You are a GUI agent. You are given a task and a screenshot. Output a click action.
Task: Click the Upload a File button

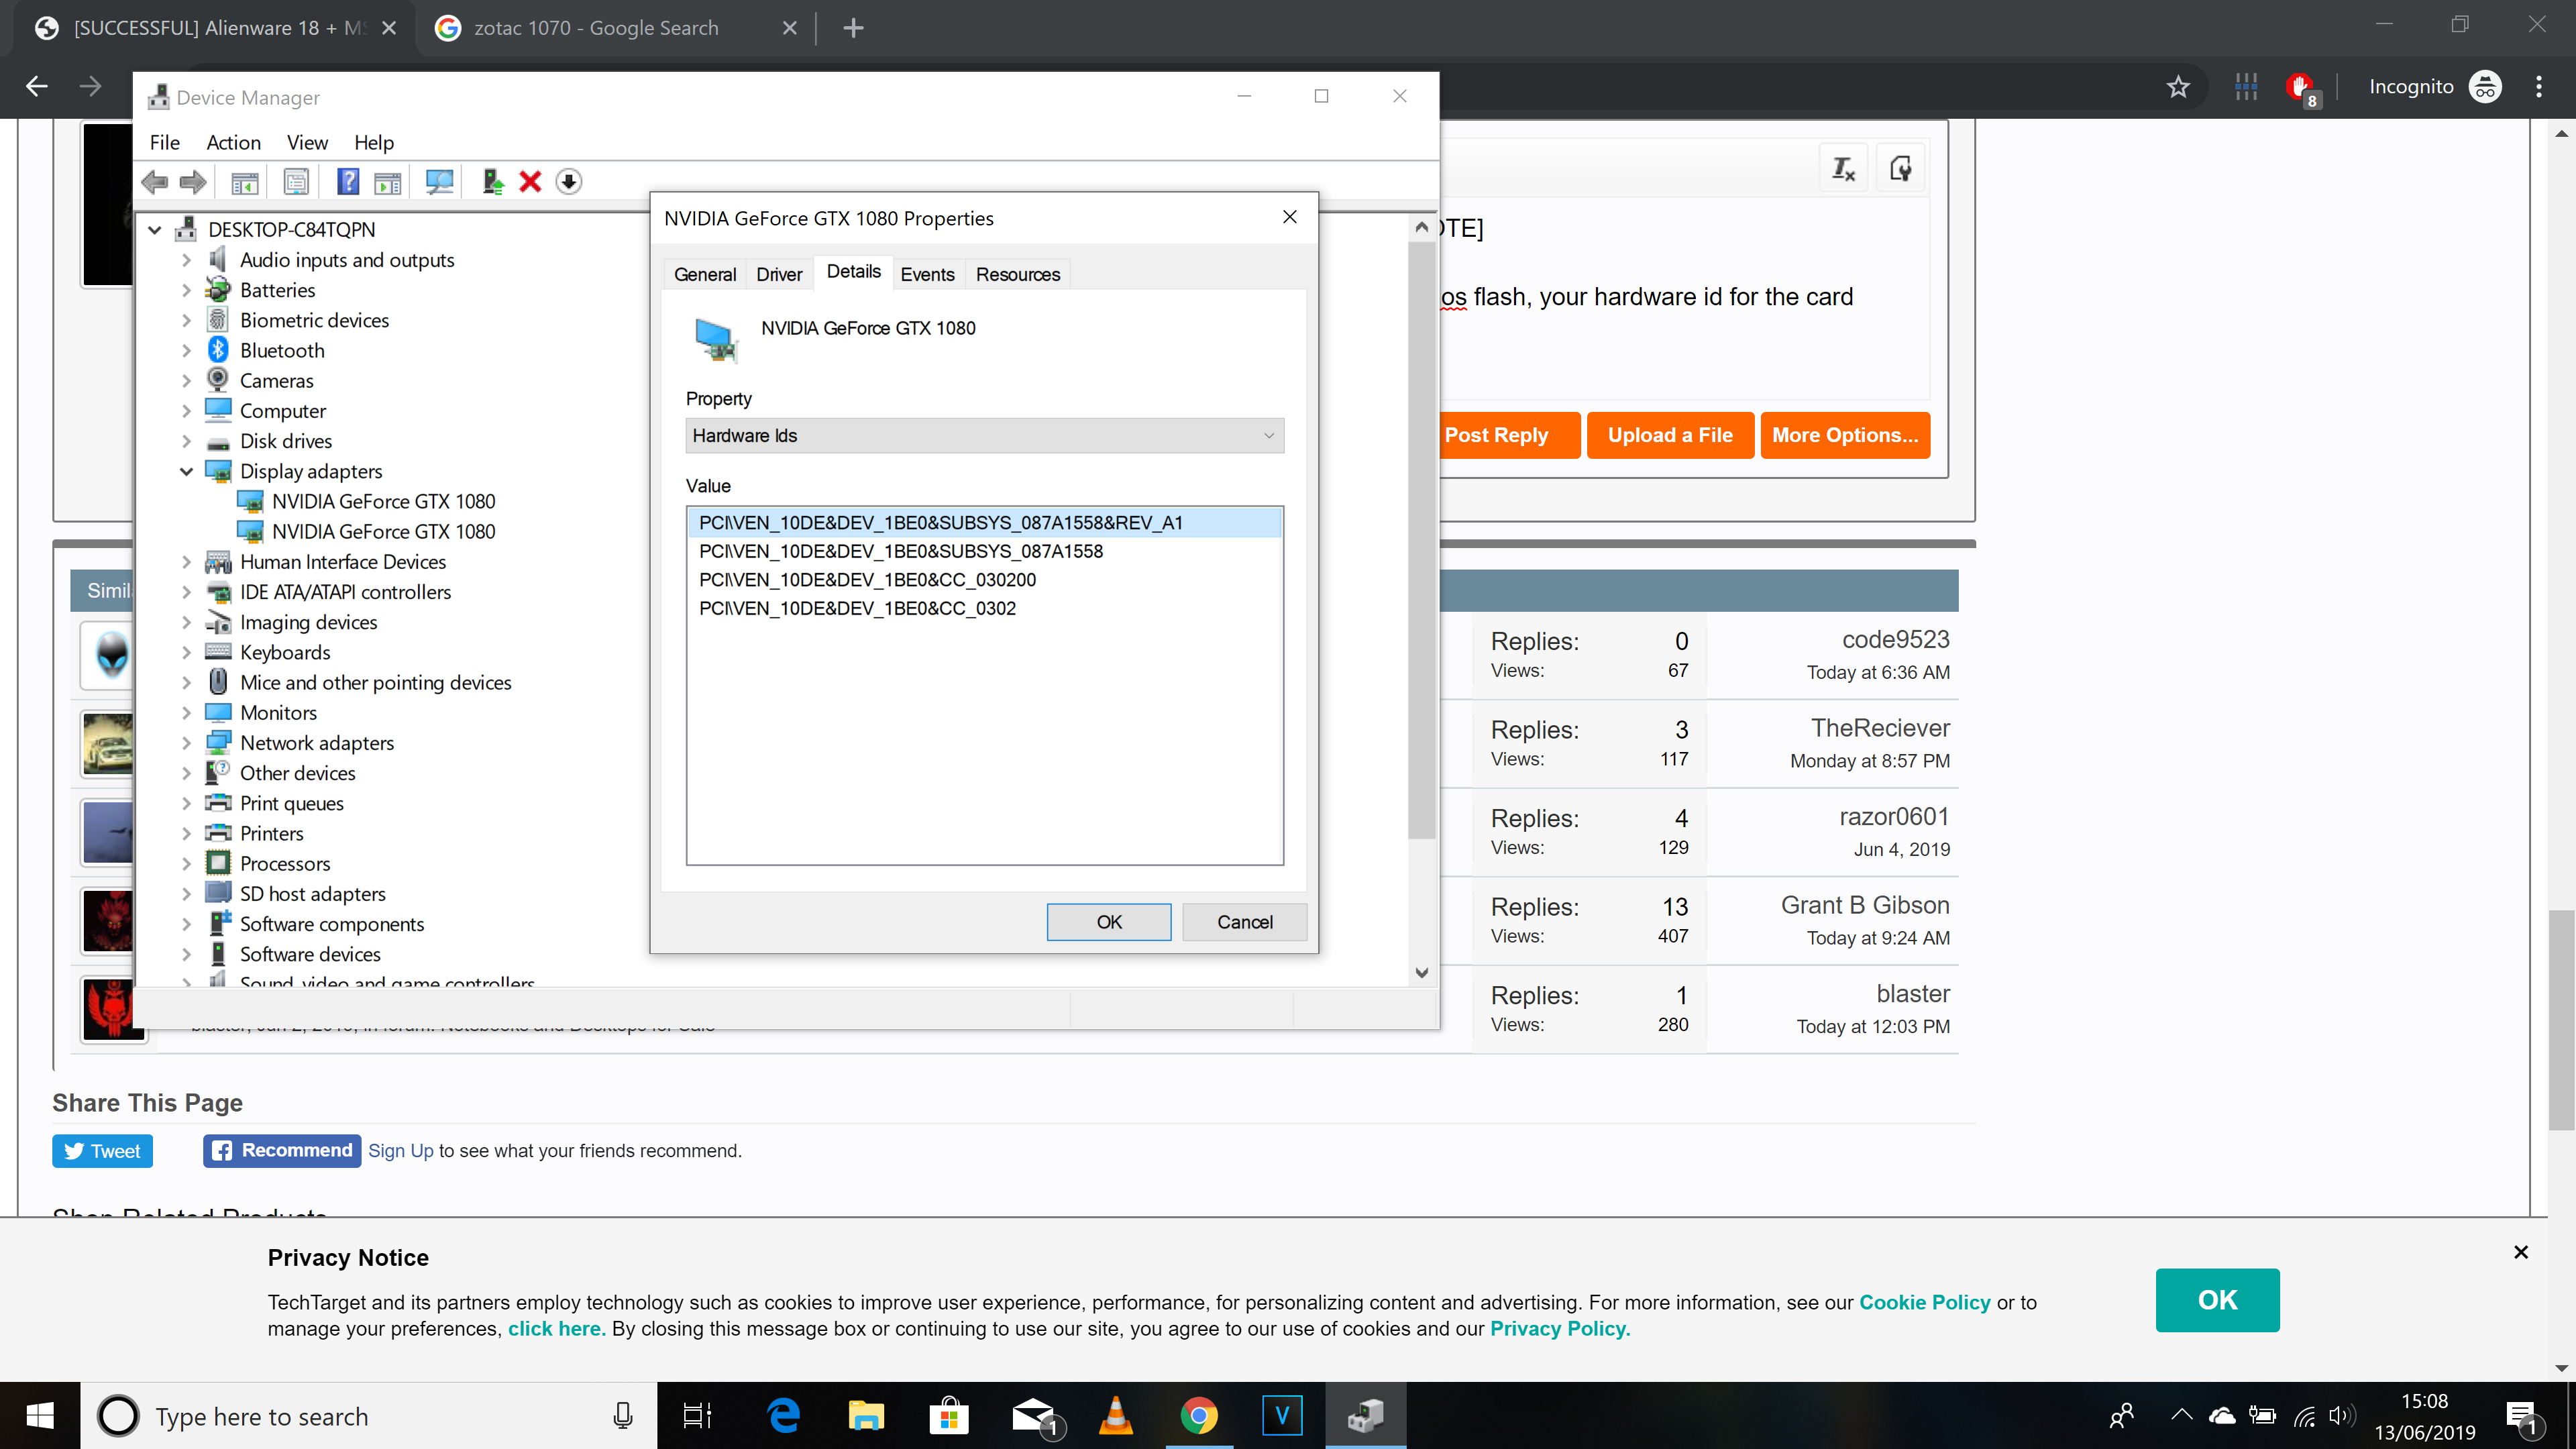tap(1670, 435)
